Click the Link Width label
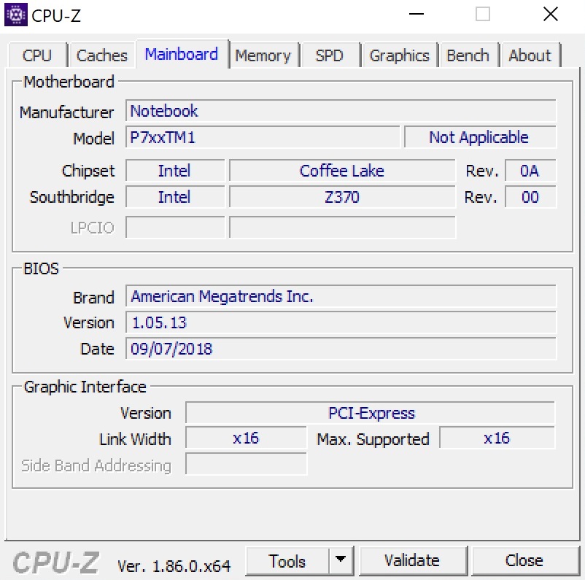This screenshot has width=585, height=580. click(x=135, y=439)
